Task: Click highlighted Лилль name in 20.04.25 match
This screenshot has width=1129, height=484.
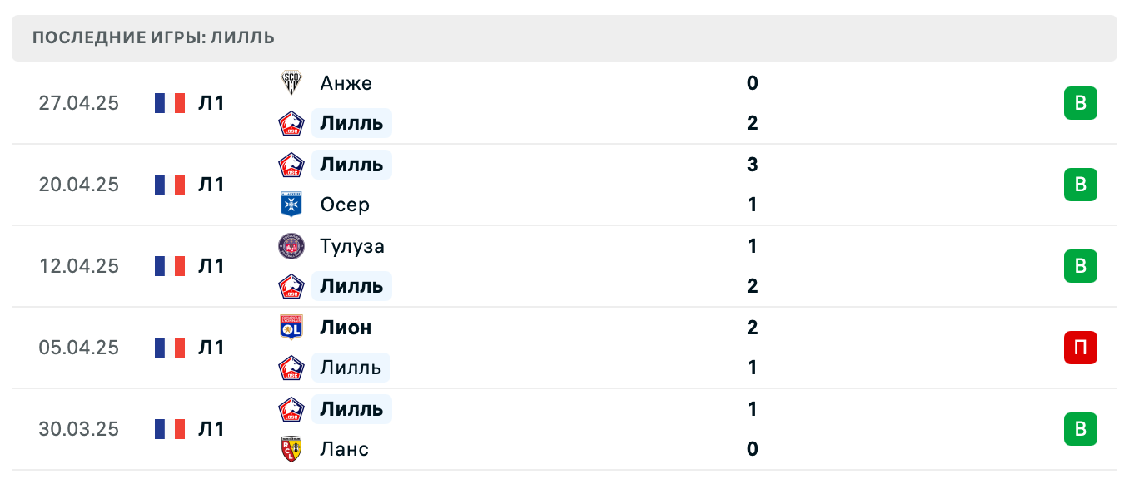Action: [x=351, y=165]
